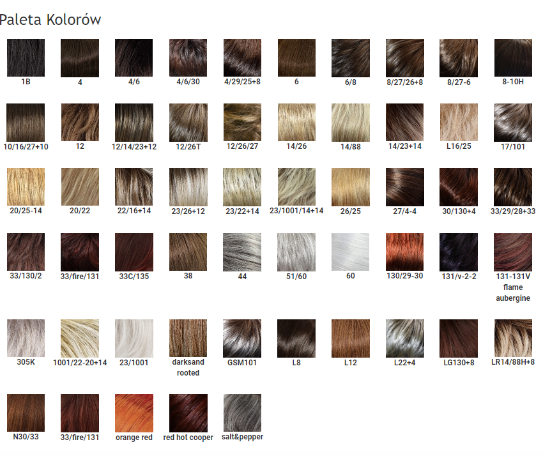Select the GSM101 color sample
The width and height of the screenshot is (543, 456).
242,338
